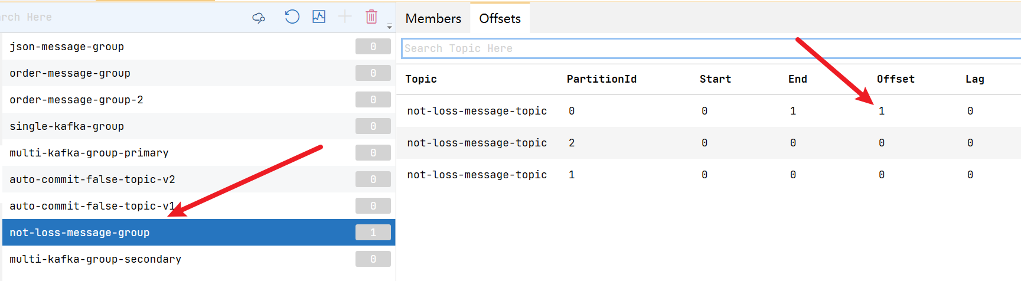Choose single-kafka-group from the list

pos(198,126)
